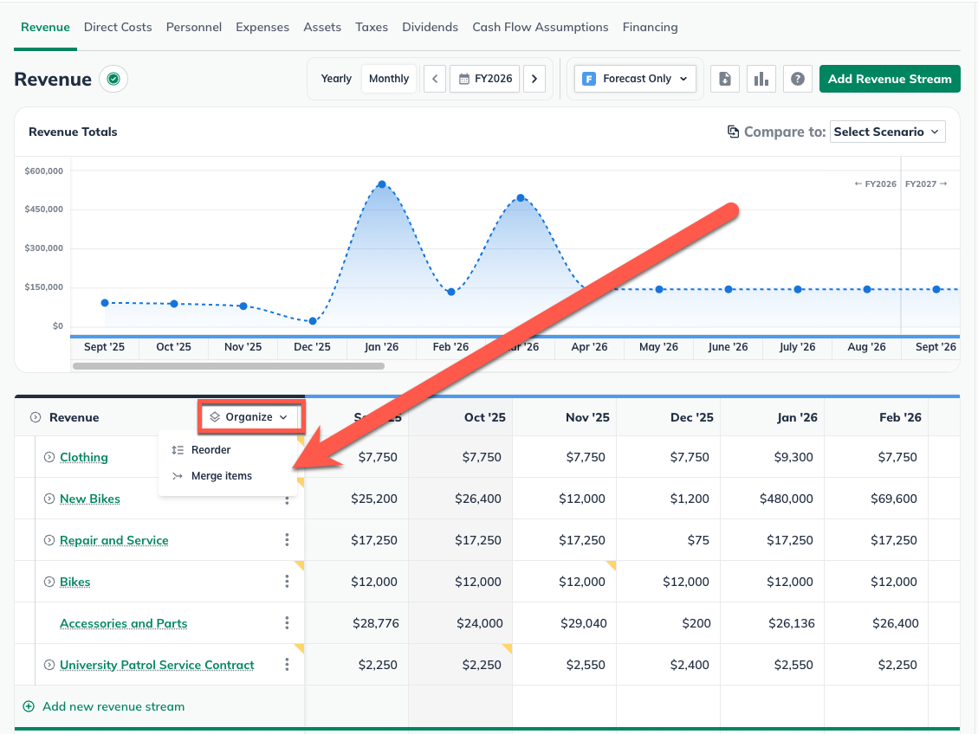Open the Select Scenario dropdown
The image size is (978, 734).
click(887, 132)
